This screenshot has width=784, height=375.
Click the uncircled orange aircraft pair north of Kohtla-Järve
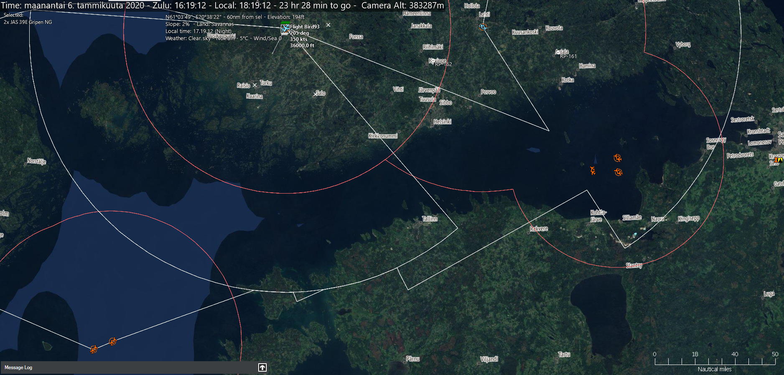[593, 170]
